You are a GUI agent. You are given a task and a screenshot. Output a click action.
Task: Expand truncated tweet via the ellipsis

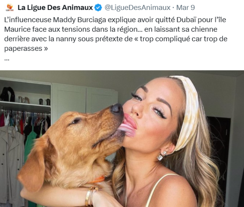coord(7,59)
